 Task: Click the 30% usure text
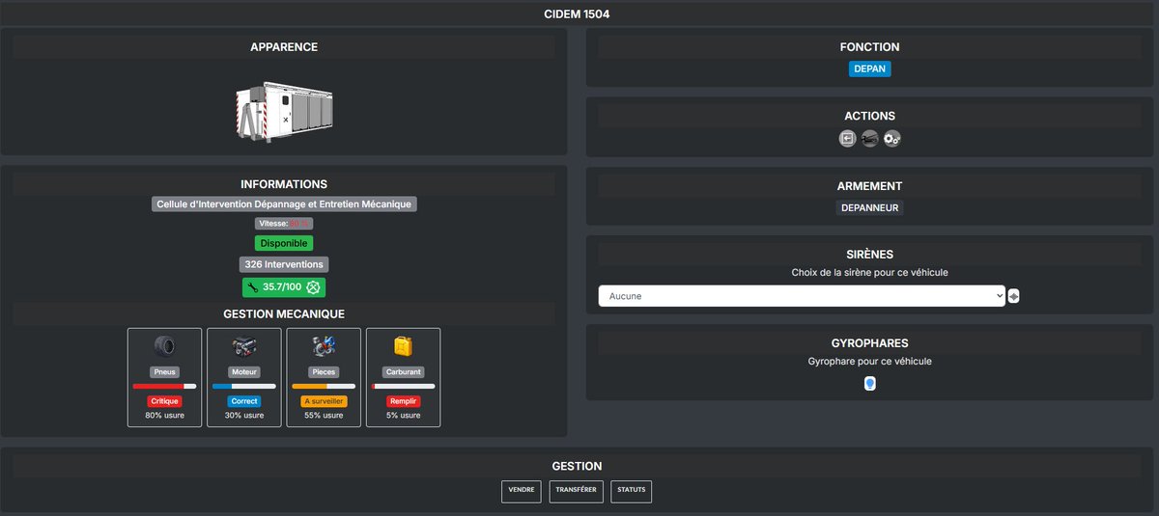(244, 416)
